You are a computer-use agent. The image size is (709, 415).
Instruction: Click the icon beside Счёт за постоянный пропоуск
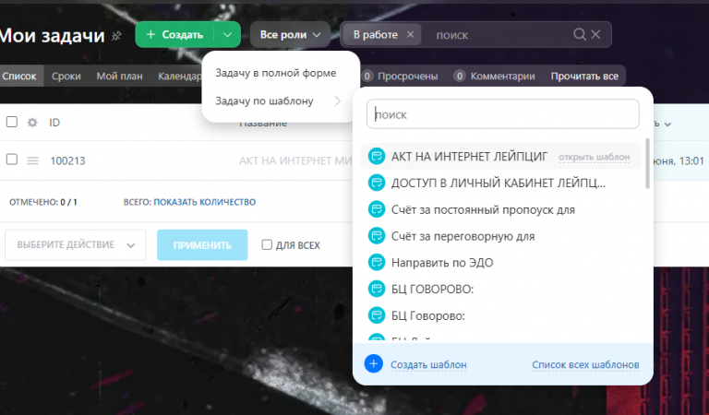pyautogui.click(x=377, y=209)
